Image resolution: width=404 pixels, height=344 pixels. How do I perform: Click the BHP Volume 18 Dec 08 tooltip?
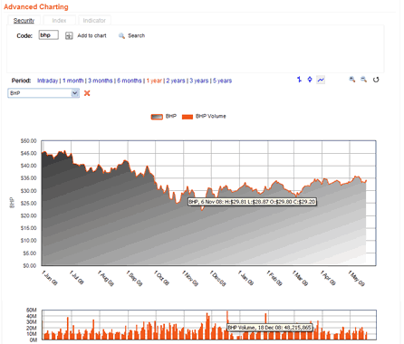tap(270, 328)
